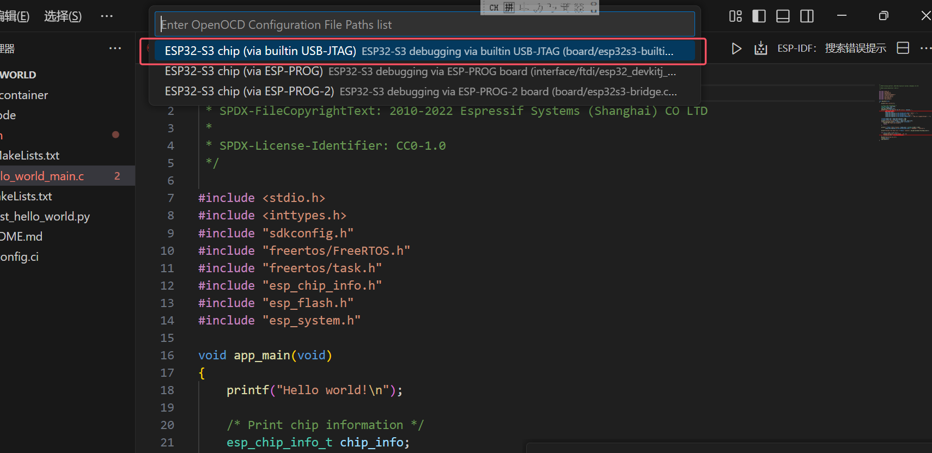Click the void app_main(void) line
The width and height of the screenshot is (932, 453).
[265, 356]
